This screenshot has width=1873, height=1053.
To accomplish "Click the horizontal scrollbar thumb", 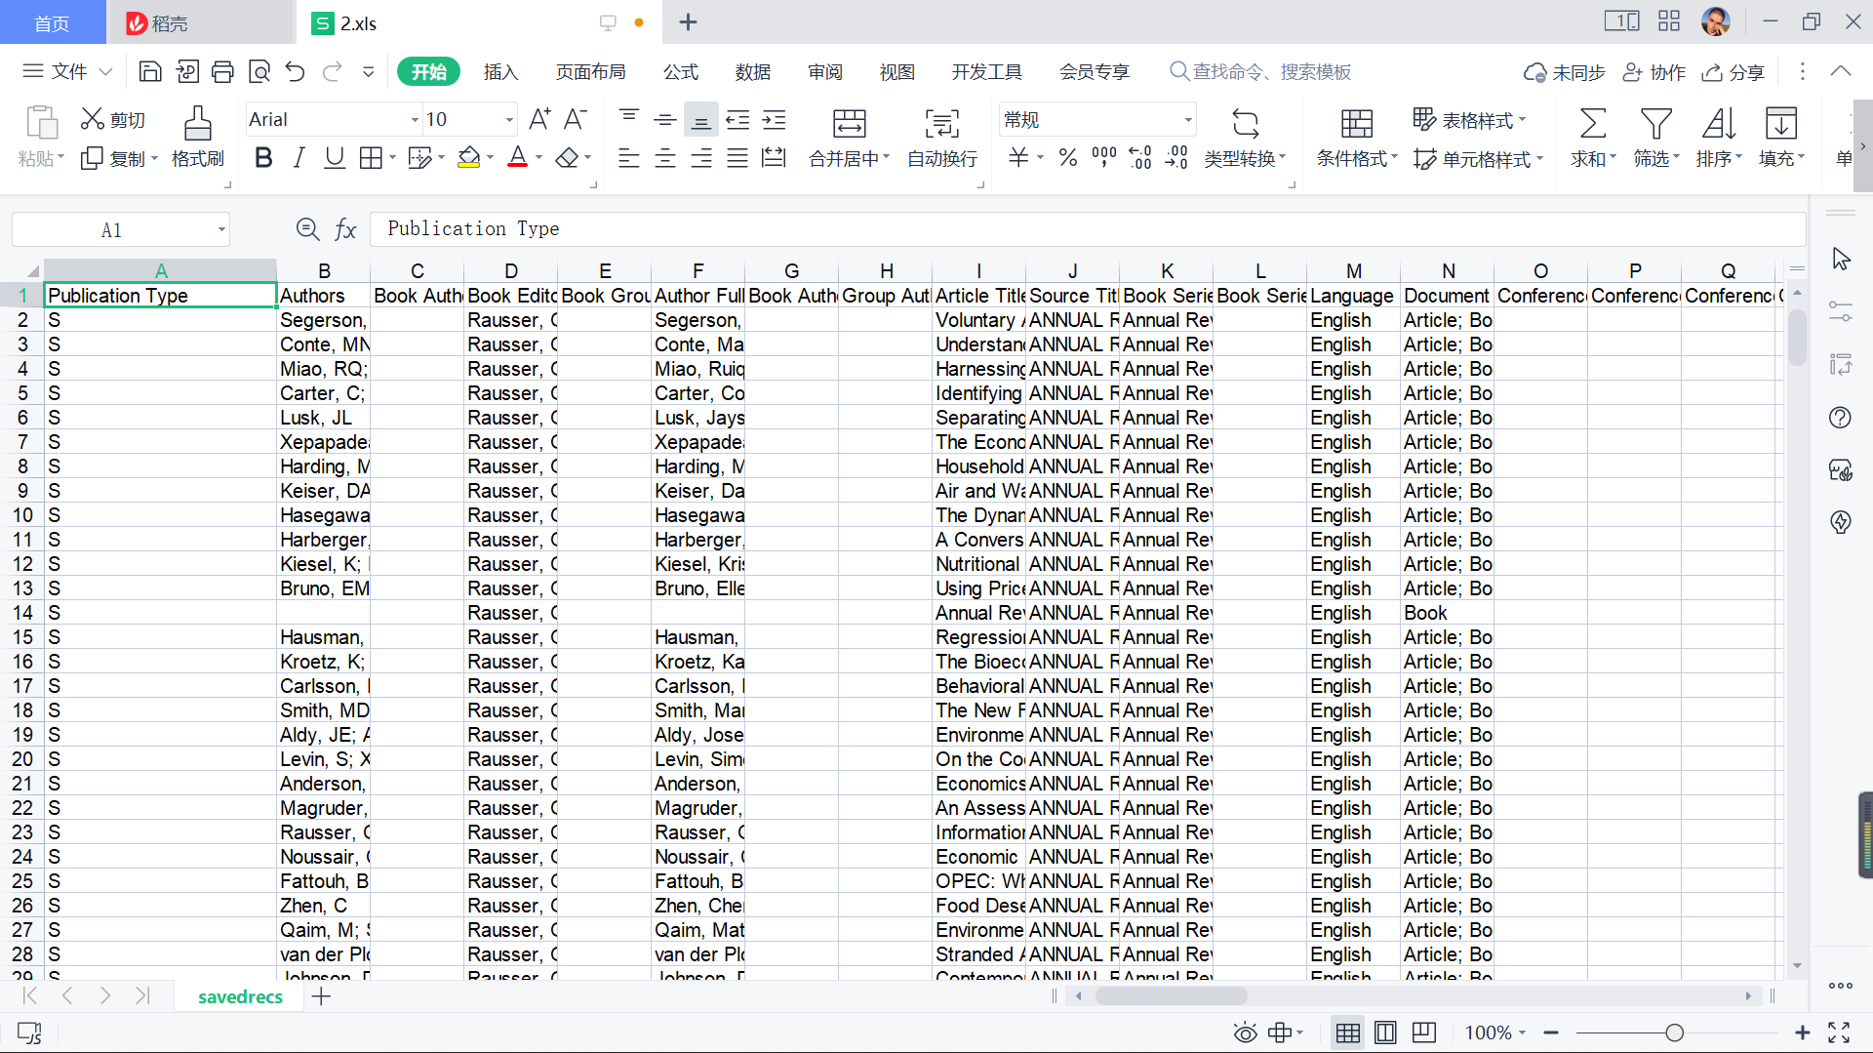I will 1171,995.
